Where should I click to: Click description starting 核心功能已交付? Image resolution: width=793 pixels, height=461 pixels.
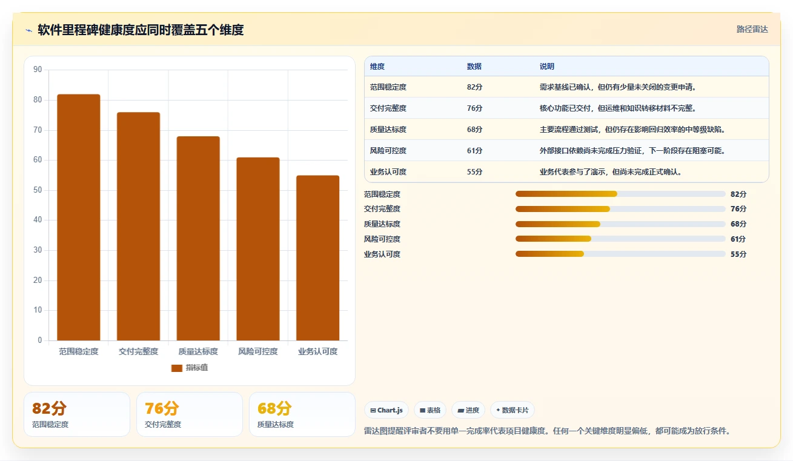tap(618, 108)
